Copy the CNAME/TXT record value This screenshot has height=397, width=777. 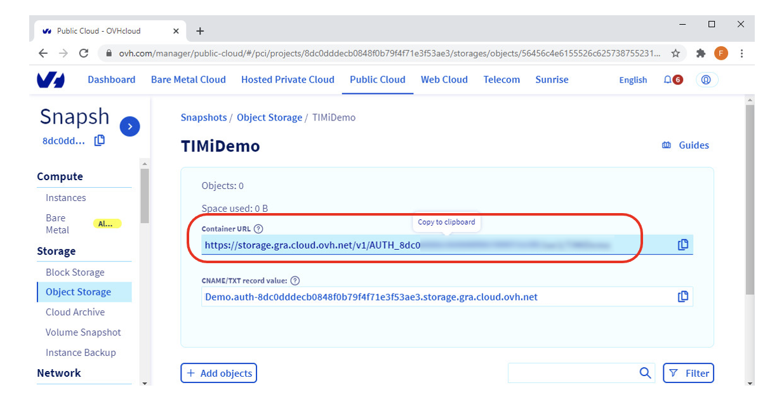pyautogui.click(x=683, y=297)
